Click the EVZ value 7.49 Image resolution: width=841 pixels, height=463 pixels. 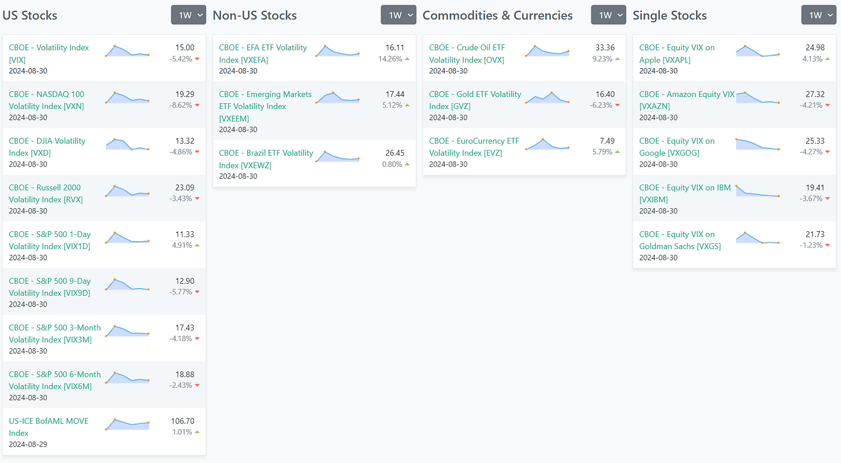pyautogui.click(x=608, y=141)
